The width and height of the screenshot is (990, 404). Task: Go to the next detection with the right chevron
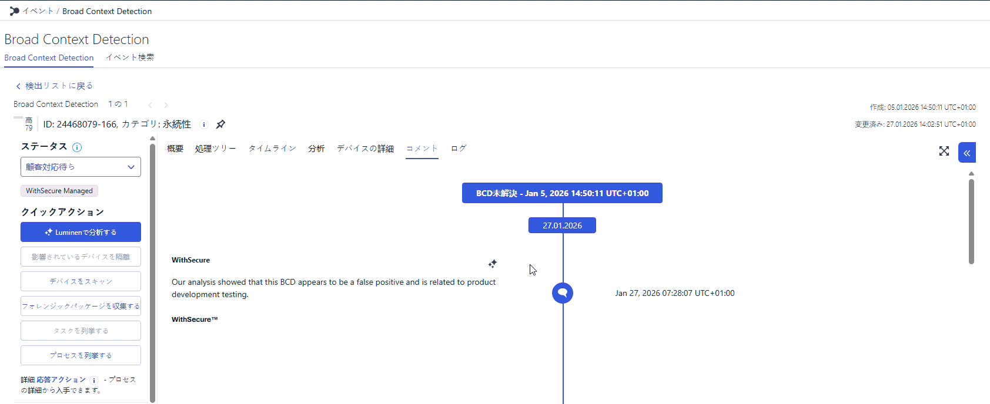pyautogui.click(x=166, y=105)
